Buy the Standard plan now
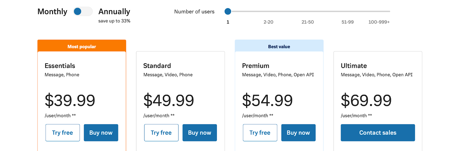Image resolution: width=459 pixels, height=151 pixels. (200, 133)
